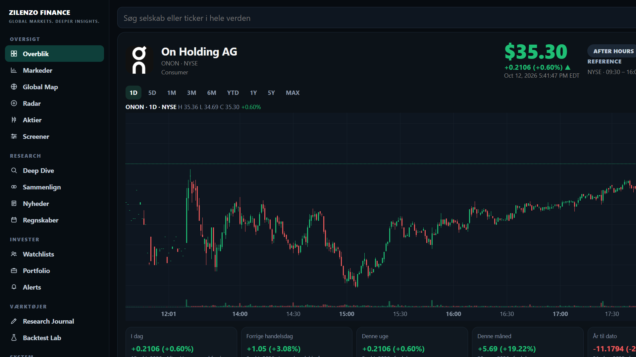This screenshot has height=357, width=636.
Task: Switch chart range to 6M
Action: click(x=212, y=93)
